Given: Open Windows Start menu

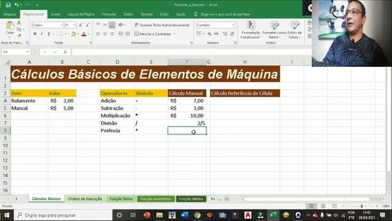Looking at the screenshot, I should tap(7, 215).
